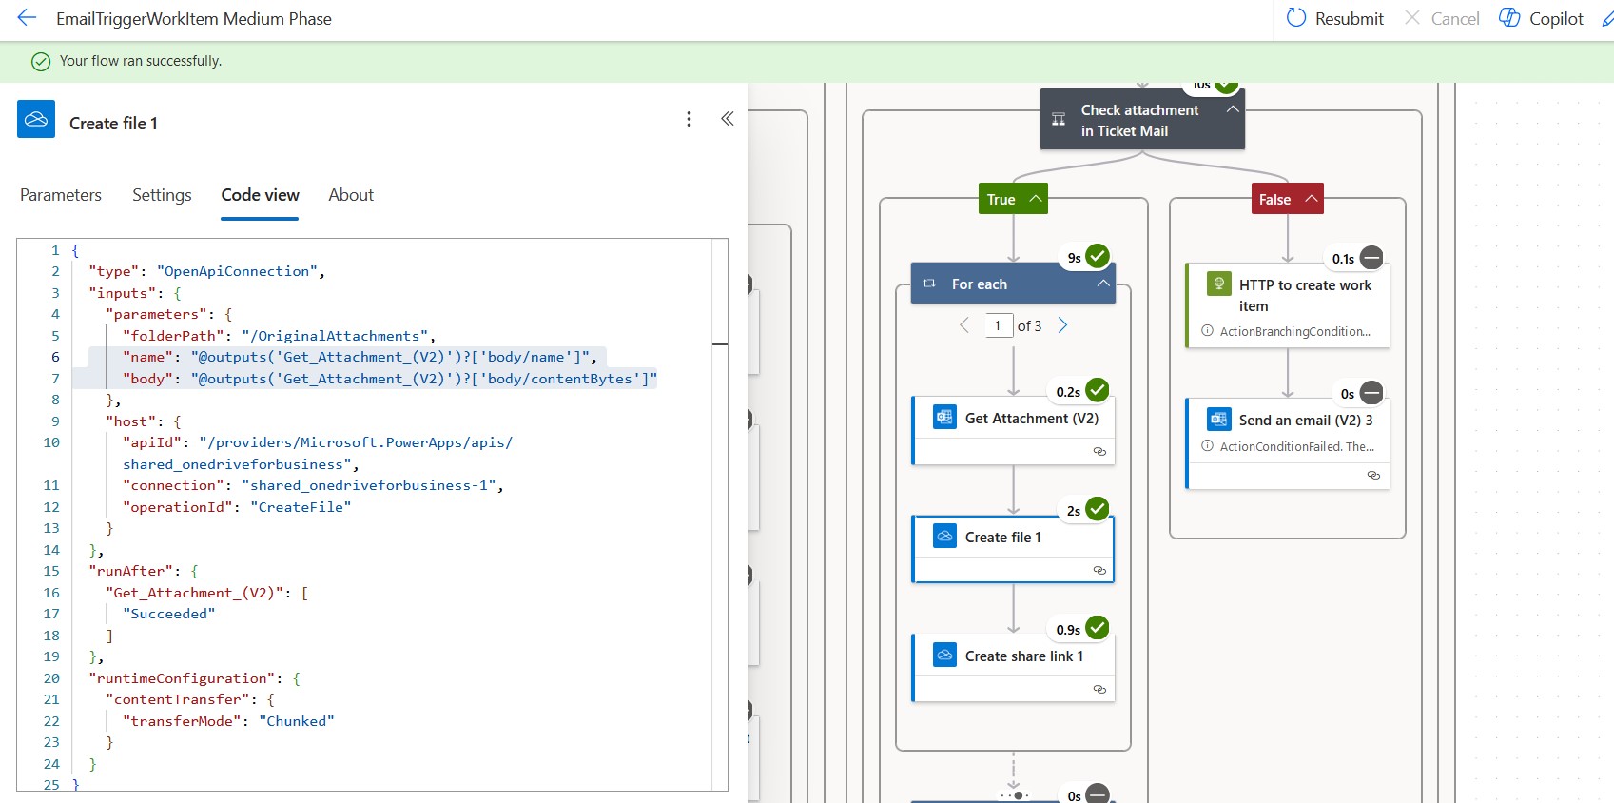Click the link icon on Get Attachment card
Image resolution: width=1614 pixels, height=803 pixels.
[1099, 451]
